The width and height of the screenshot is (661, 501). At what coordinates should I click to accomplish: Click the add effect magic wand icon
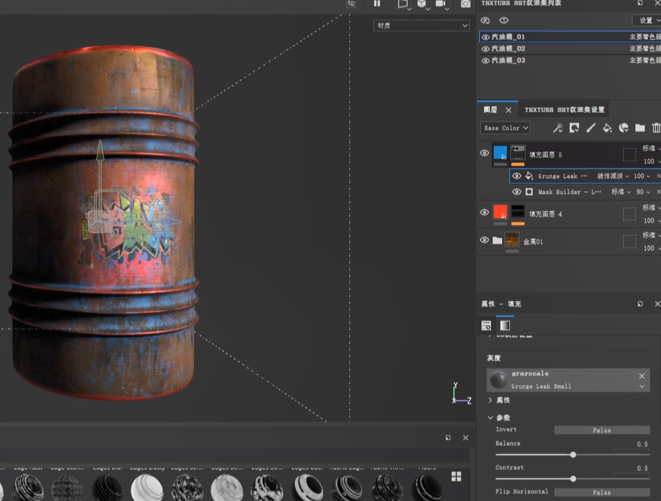click(558, 128)
